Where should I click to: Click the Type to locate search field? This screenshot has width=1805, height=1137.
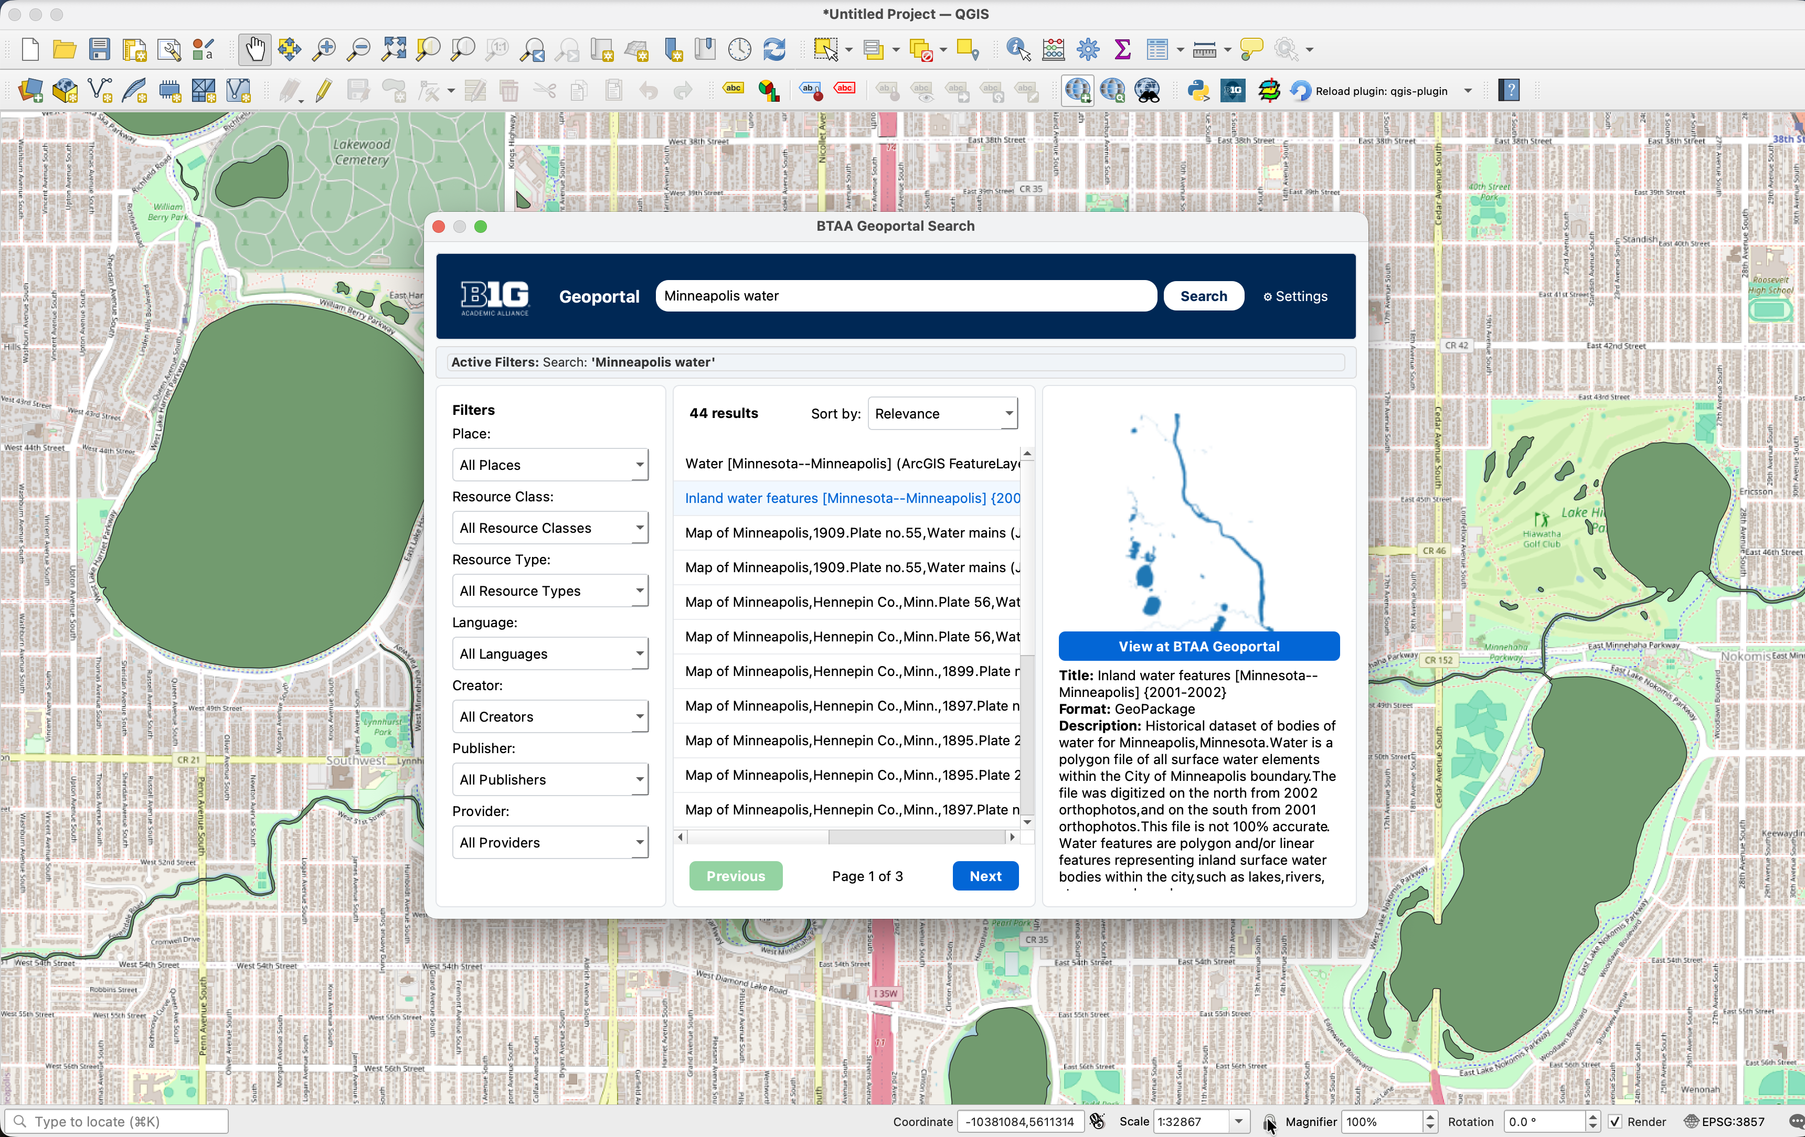coord(116,1121)
